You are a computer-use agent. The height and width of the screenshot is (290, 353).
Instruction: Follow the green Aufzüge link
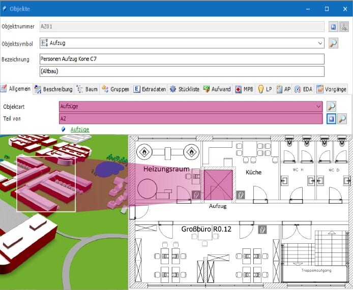point(79,130)
